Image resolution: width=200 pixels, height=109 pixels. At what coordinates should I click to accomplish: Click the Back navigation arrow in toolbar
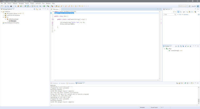(x=82, y=6)
